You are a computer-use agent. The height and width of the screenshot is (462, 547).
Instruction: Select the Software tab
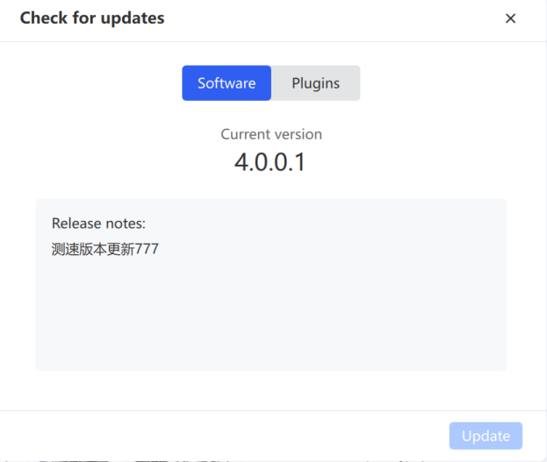coord(227,83)
